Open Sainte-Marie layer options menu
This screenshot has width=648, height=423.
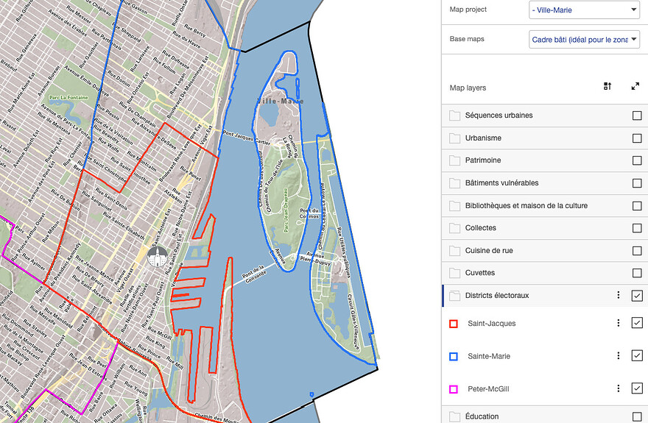619,356
